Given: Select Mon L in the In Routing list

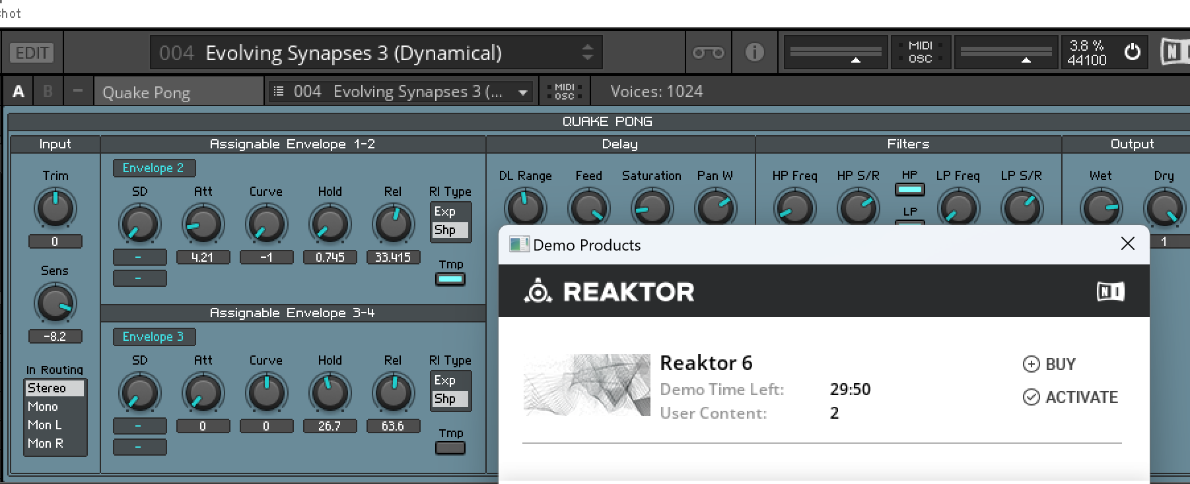Looking at the screenshot, I should click(x=55, y=425).
